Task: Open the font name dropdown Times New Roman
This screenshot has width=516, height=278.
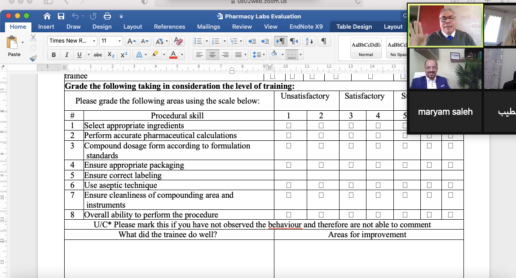Action: click(x=94, y=41)
